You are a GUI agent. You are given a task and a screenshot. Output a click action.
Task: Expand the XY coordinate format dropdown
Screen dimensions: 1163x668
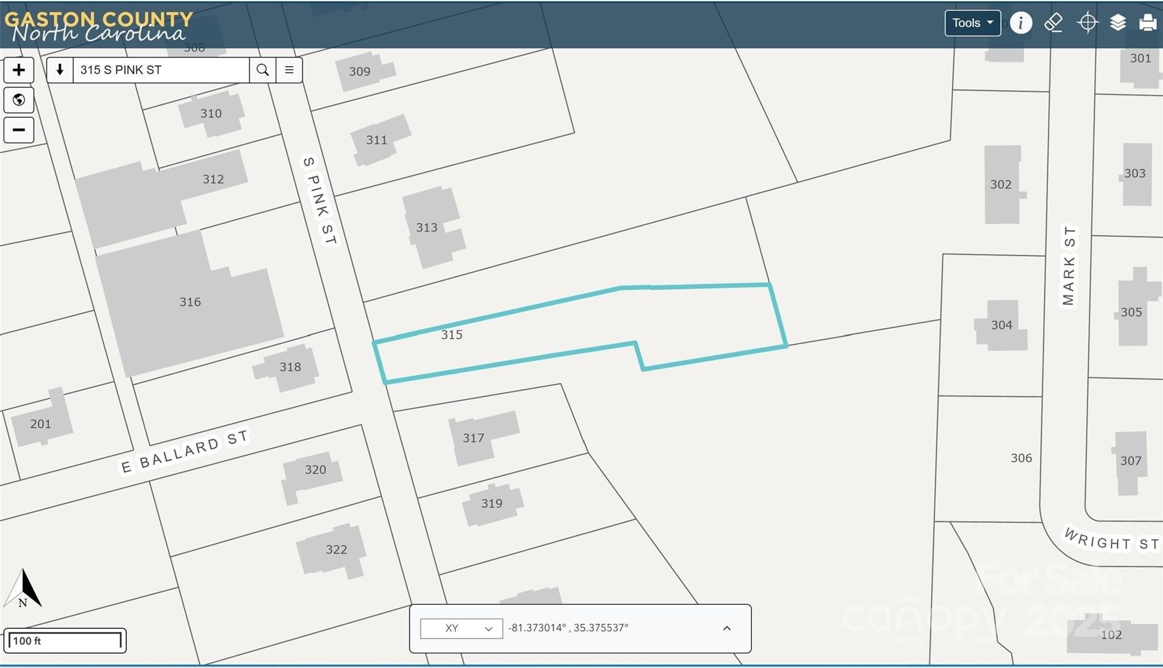(461, 628)
